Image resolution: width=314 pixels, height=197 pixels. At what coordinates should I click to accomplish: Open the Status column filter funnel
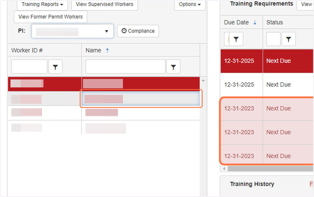[x=289, y=39]
